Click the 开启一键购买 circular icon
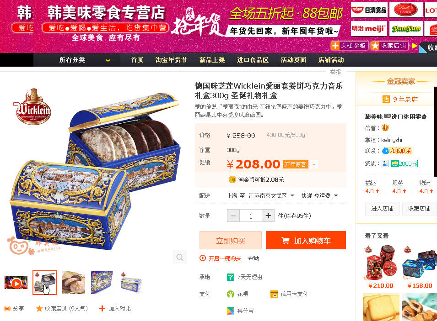The width and height of the screenshot is (437, 321). 203,258
